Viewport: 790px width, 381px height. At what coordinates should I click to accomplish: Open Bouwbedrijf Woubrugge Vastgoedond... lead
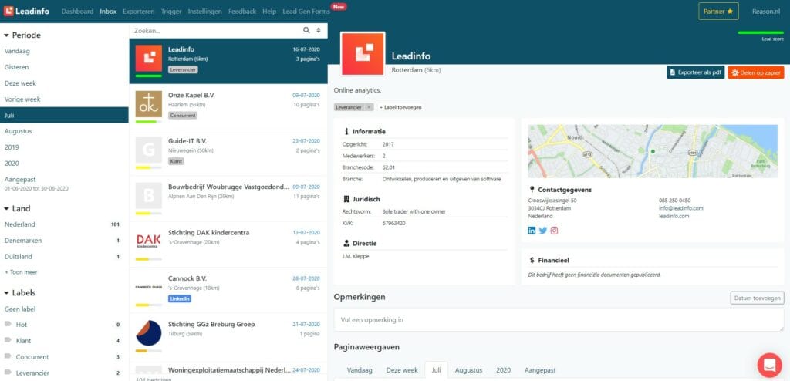[228, 198]
